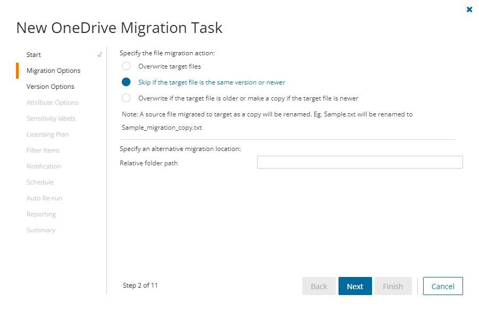Go to the Start step

[x=34, y=55]
